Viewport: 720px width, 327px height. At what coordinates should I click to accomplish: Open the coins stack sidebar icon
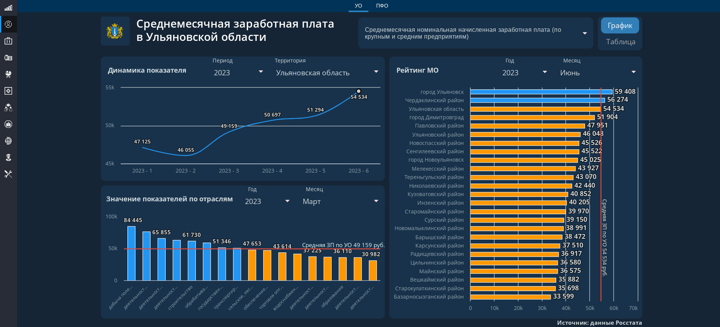point(8,58)
